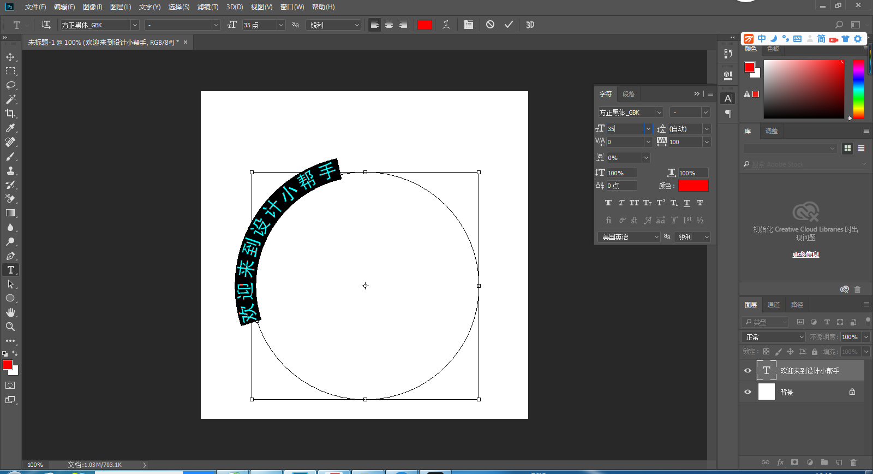Toggle the character and paragraph panels button
Viewport: 873px width, 474px height.
coord(468,25)
